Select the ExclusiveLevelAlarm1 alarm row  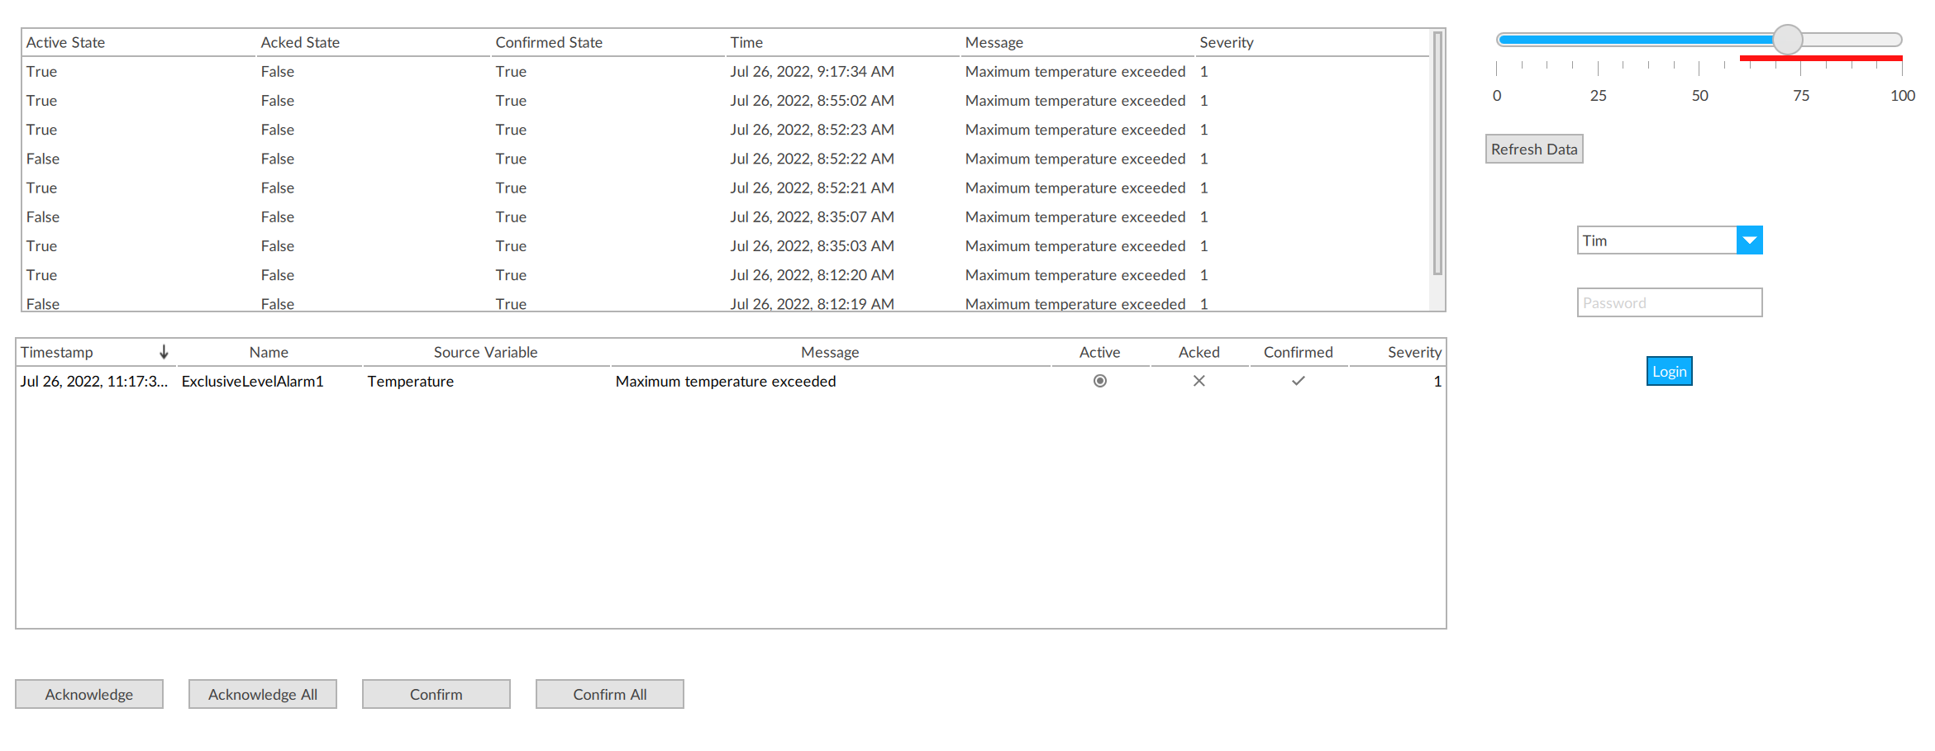point(252,381)
